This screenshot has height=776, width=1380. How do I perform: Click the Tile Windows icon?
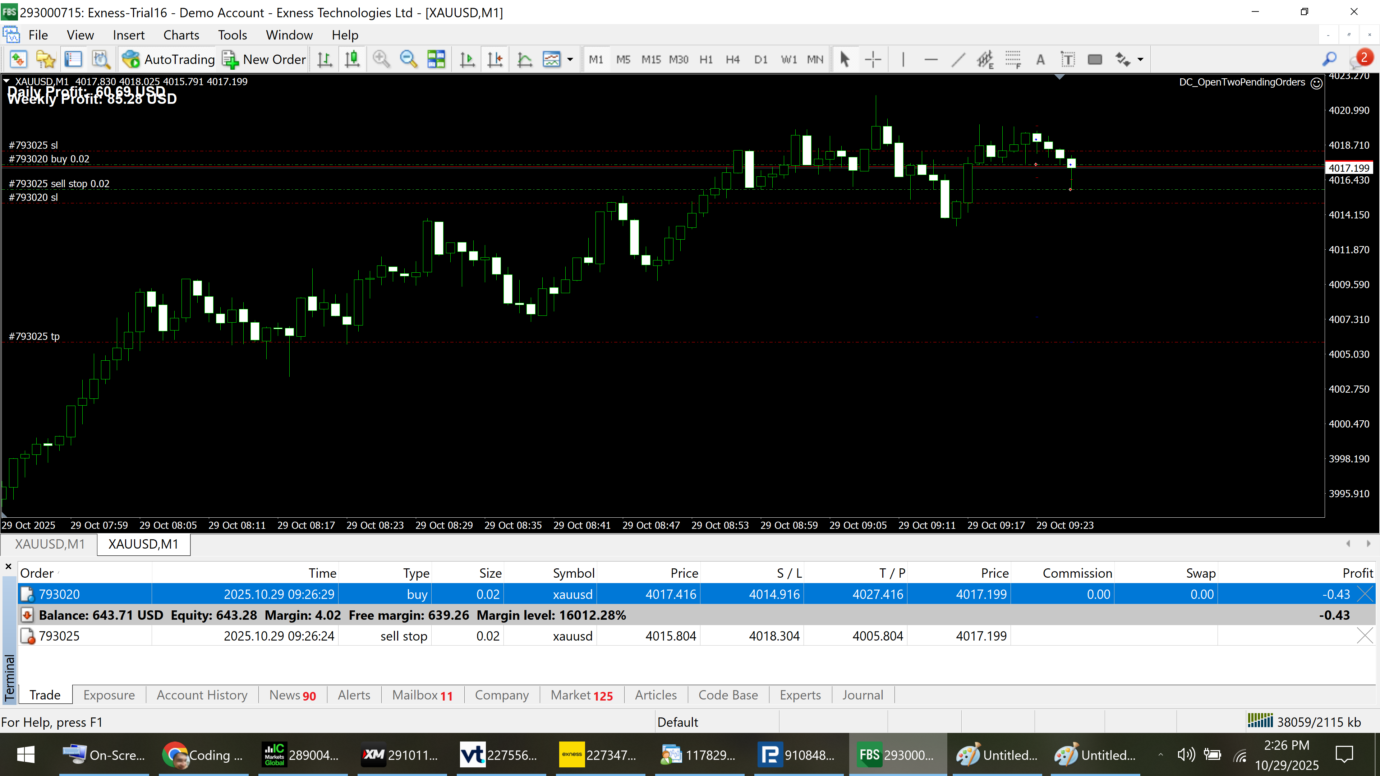point(436,59)
